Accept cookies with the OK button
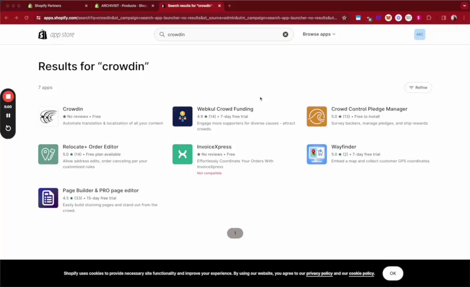The image size is (470, 287). pyautogui.click(x=393, y=273)
